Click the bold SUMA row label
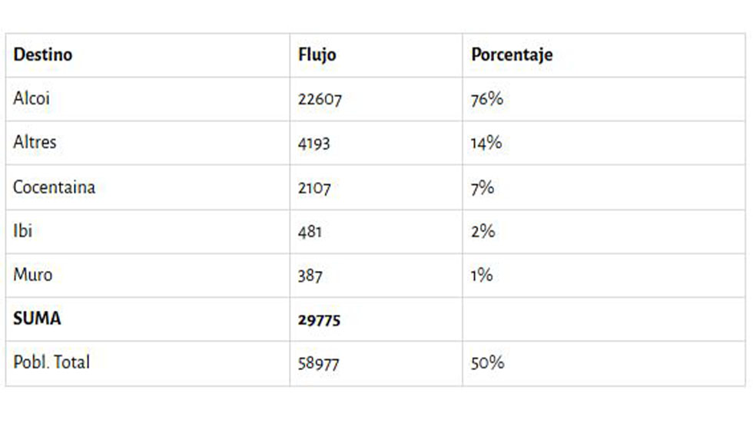753x423 pixels. (37, 319)
